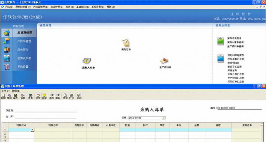Open the 仓存管理 menu
This screenshot has height=142, width=266.
[57, 7]
